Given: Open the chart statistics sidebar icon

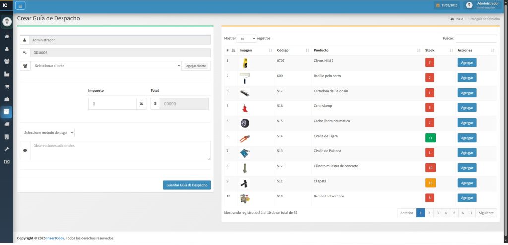Looking at the screenshot, I should coord(7,74).
